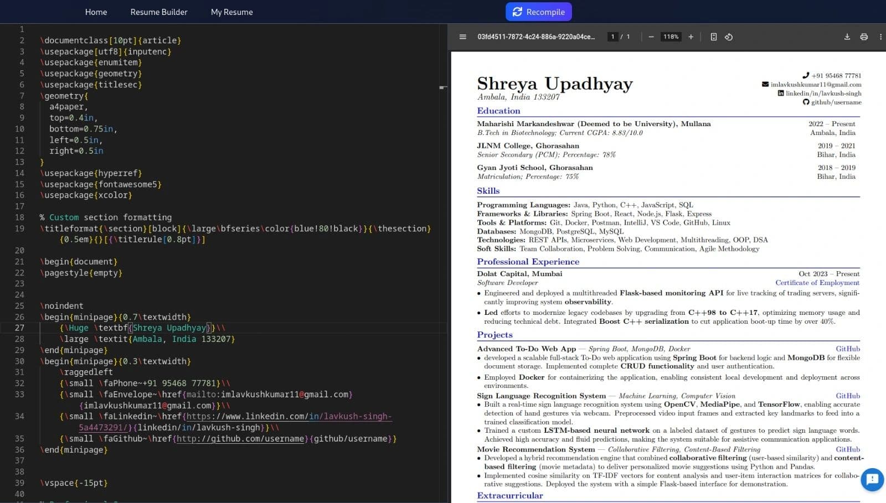The width and height of the screenshot is (886, 503).
Task: Click the \Huge \textbf{Shreya Upadhyay} code line
Action: (x=142, y=328)
